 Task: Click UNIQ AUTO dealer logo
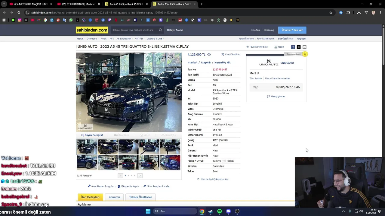click(269, 63)
